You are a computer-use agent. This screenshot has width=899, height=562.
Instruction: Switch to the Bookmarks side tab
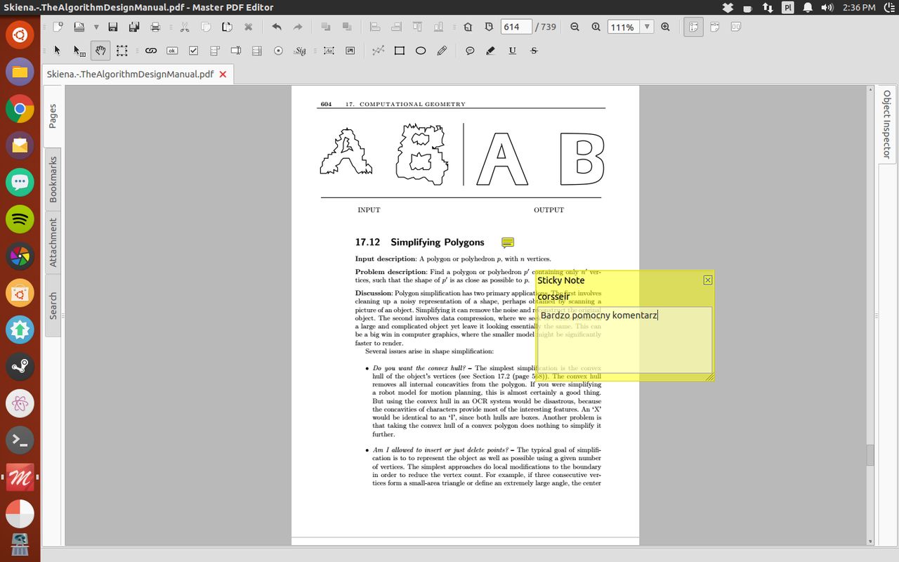[x=53, y=179]
